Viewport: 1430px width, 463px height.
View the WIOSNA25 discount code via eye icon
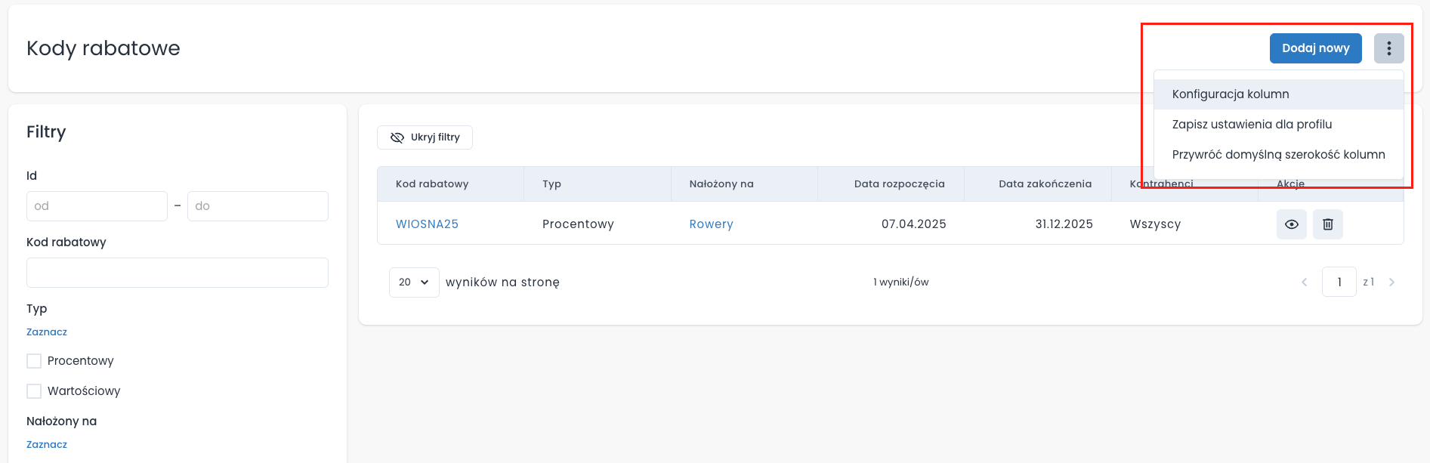[x=1291, y=224]
